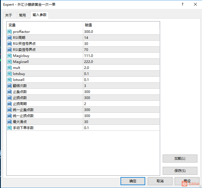Select the 输入参数 tab
The image size is (202, 188).
[x=40, y=15]
